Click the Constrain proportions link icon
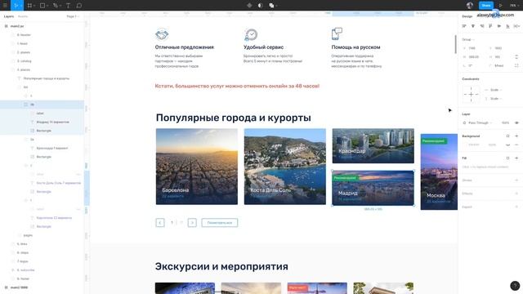The image size is (523, 294). (516, 57)
